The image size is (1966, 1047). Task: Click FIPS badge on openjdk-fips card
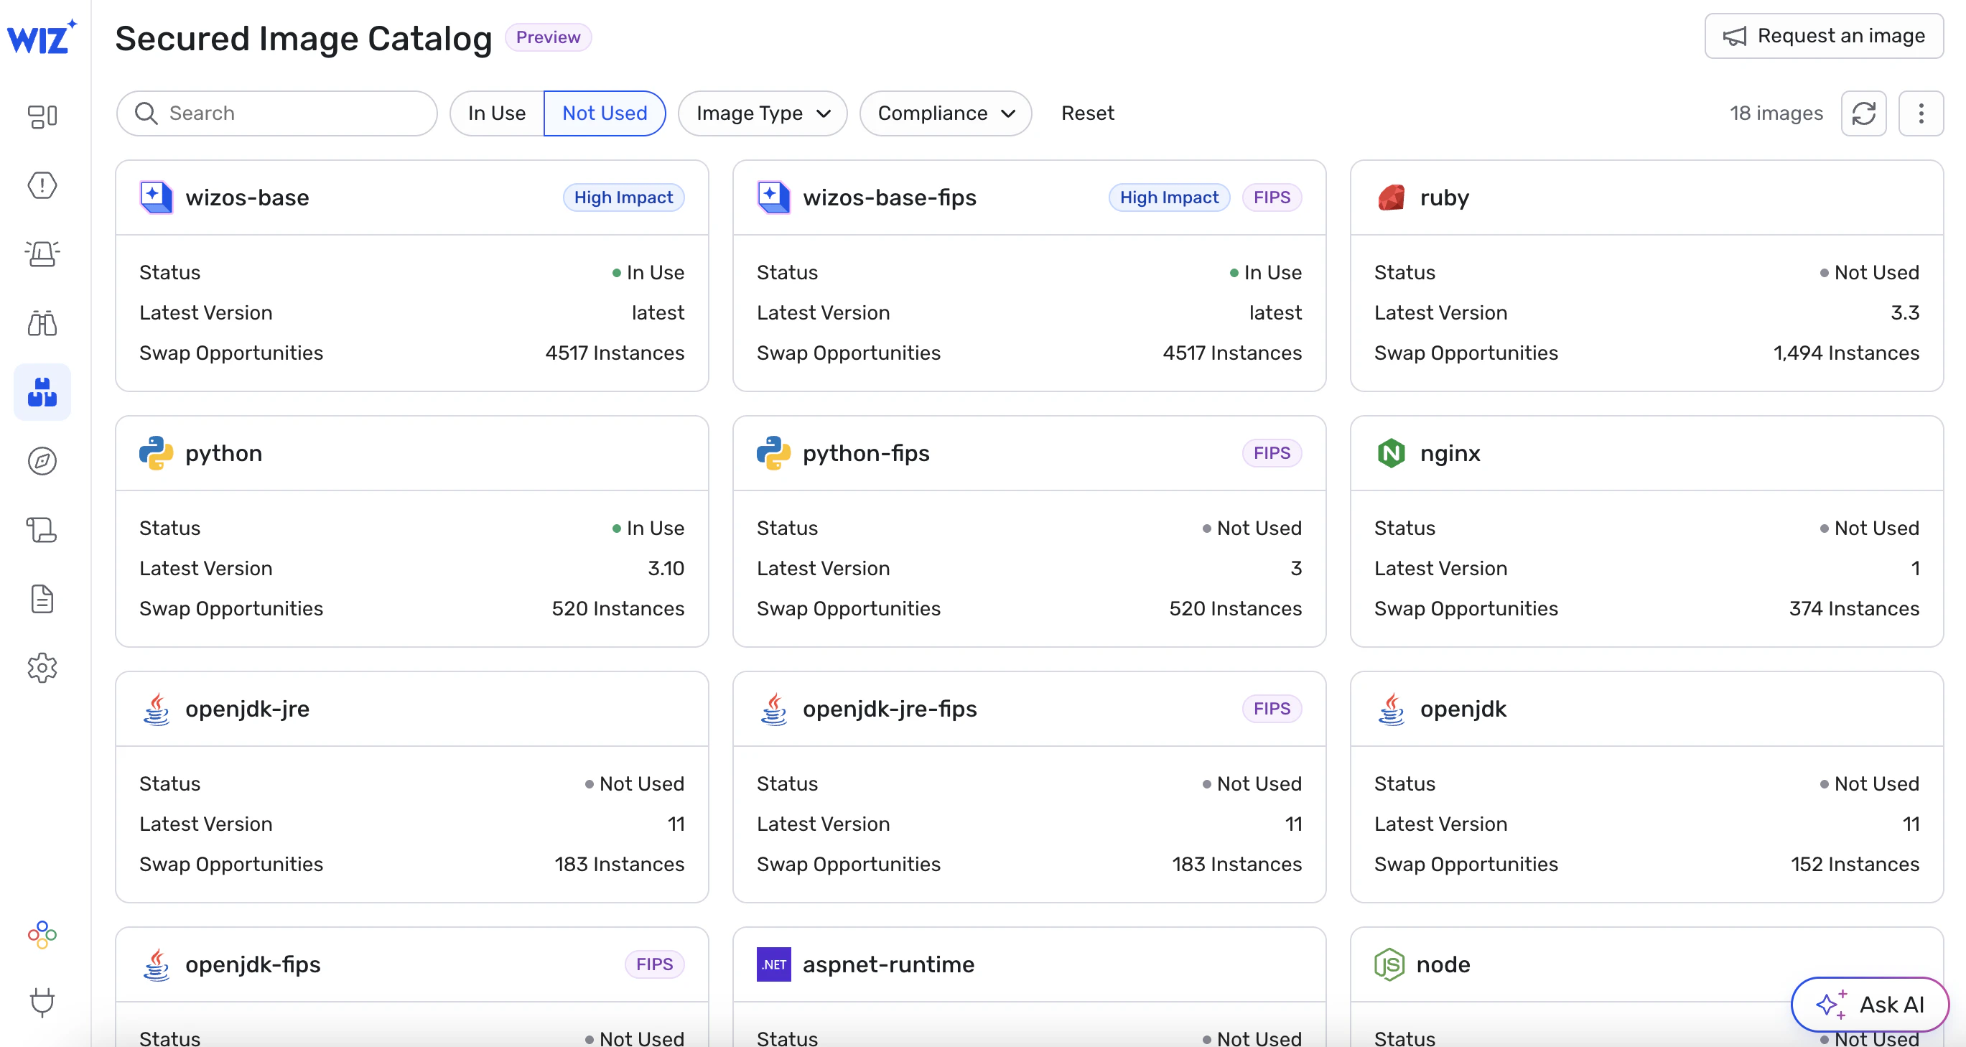click(654, 964)
